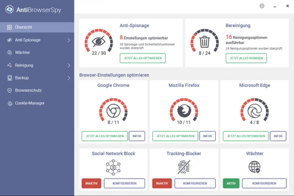294x196 pixels.
Task: Click the Mozilla Firefox gauge icon
Action: point(184,111)
